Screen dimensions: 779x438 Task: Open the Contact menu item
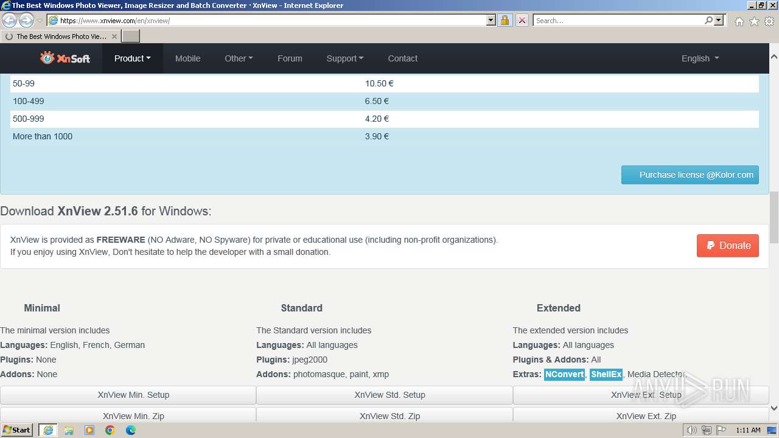[402, 58]
